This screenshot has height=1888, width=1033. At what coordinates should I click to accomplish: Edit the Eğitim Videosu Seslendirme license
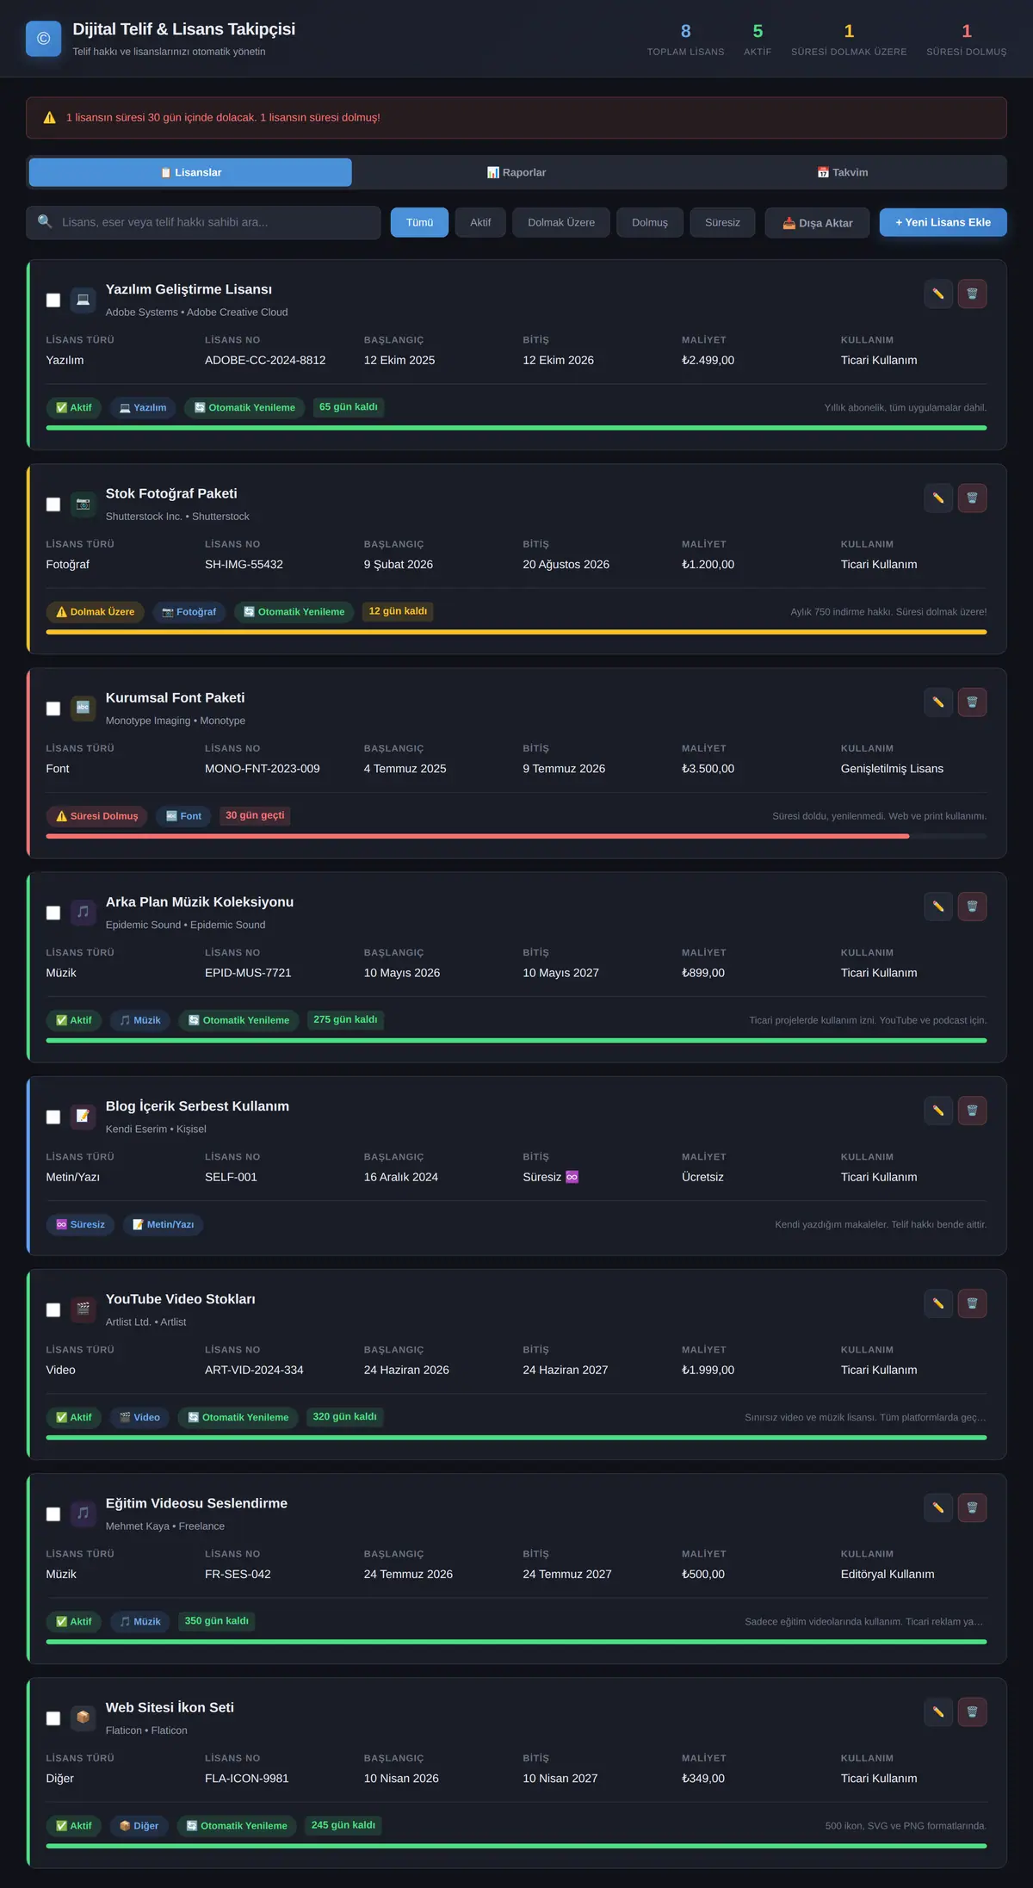pos(938,1507)
